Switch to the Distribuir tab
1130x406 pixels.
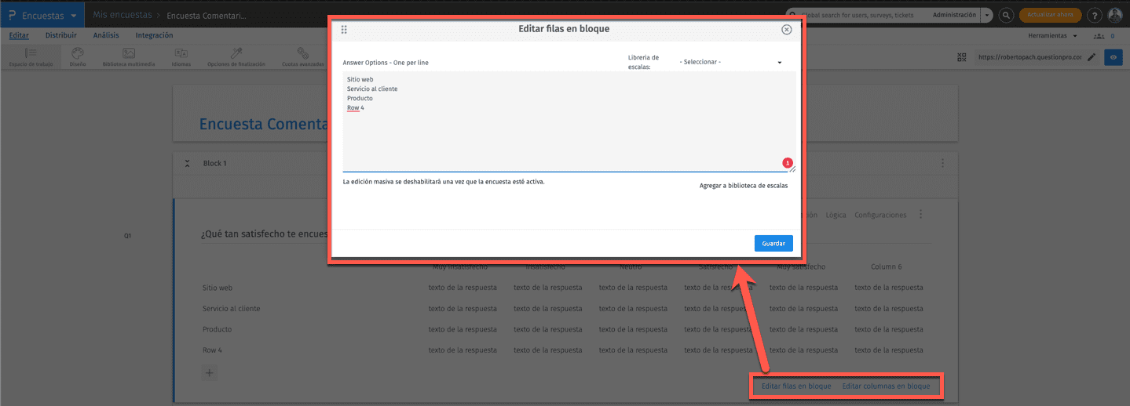61,35
